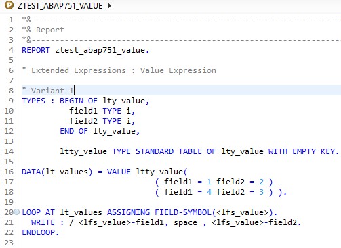Click number 4 value on line 18

[x=209, y=192]
